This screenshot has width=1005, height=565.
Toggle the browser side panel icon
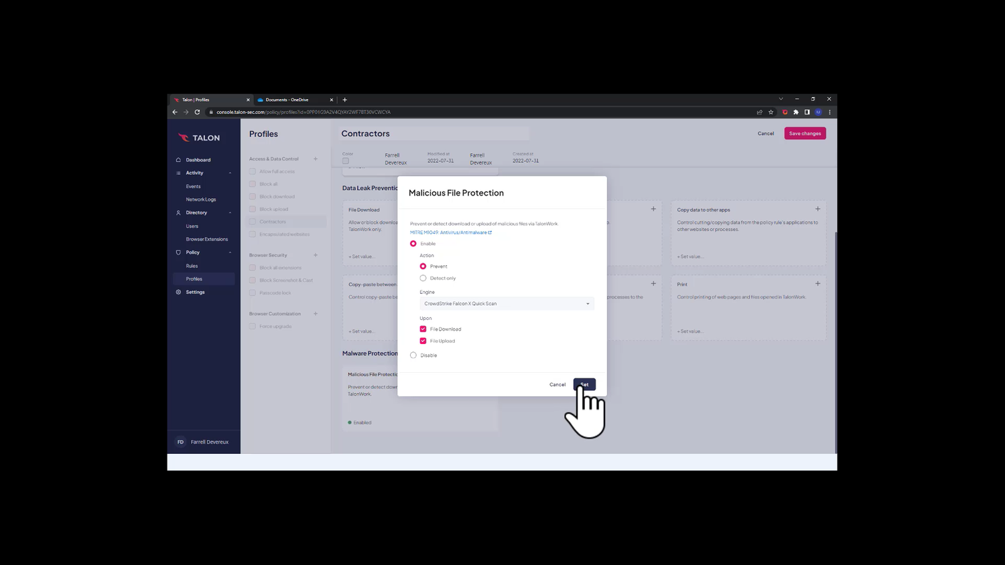click(x=807, y=112)
